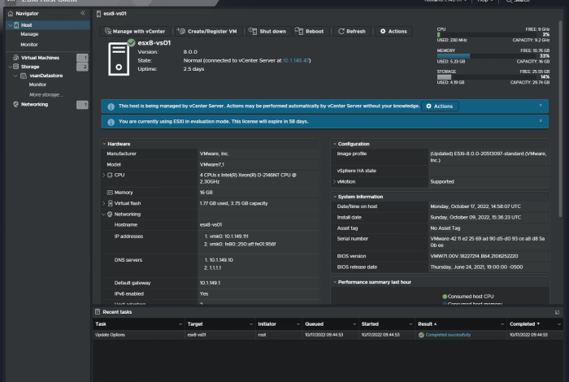Expand the vMotion row
This screenshot has height=382, width=569.
click(x=334, y=182)
